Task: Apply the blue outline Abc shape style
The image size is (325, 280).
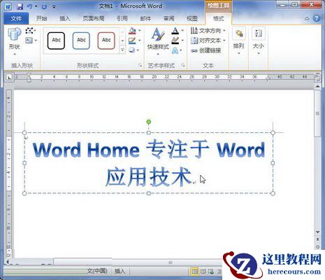Action: [x=81, y=41]
